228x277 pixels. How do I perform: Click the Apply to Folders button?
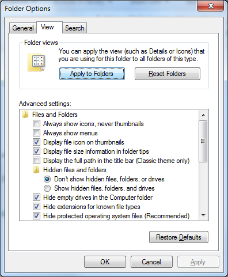[x=92, y=74]
